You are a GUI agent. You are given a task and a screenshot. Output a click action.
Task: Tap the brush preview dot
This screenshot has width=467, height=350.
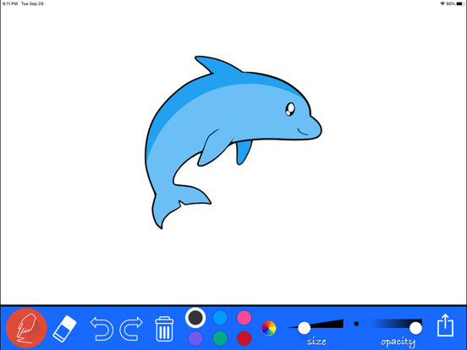356,324
